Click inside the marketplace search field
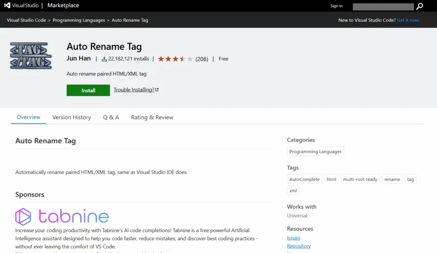The height and width of the screenshot is (253, 437). (383, 6)
